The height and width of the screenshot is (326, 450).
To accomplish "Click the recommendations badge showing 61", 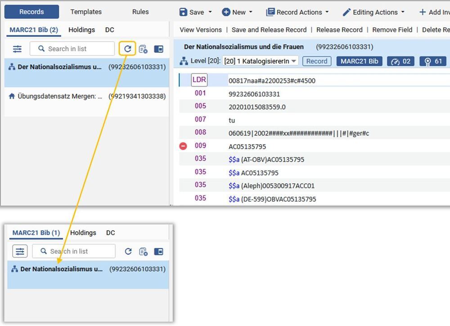I will [433, 62].
